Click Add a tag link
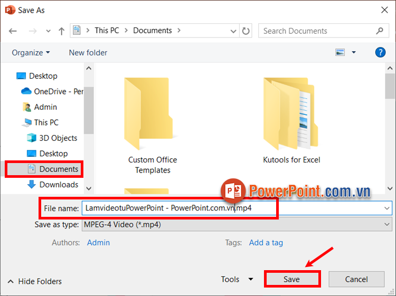Screen dimensions: 396x296 point(266,243)
